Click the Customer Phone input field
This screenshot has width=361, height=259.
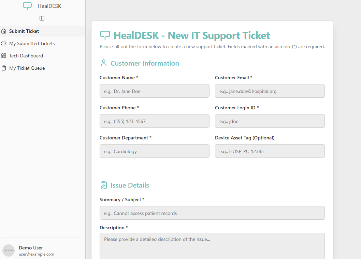154,121
